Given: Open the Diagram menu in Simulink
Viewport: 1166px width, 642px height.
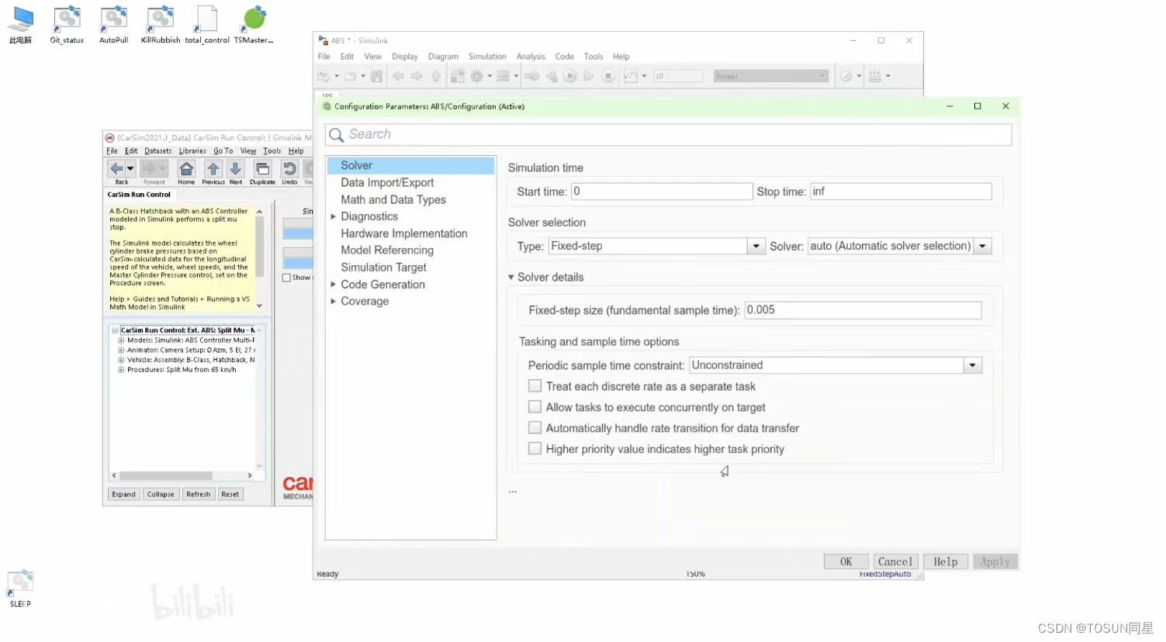Looking at the screenshot, I should click(443, 57).
